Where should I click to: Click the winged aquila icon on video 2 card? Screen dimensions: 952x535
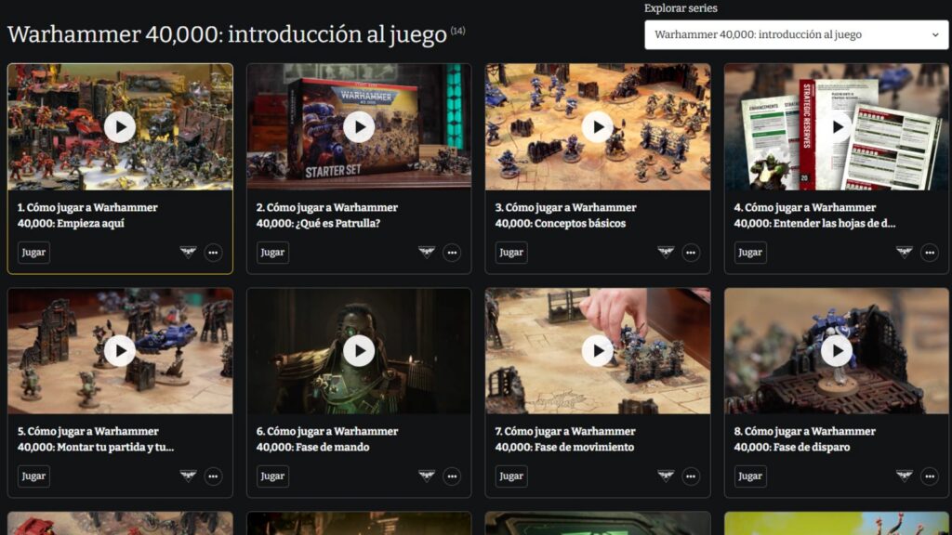(427, 252)
